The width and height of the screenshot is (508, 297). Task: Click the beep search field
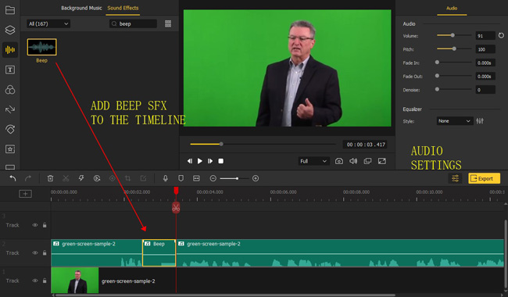click(133, 23)
